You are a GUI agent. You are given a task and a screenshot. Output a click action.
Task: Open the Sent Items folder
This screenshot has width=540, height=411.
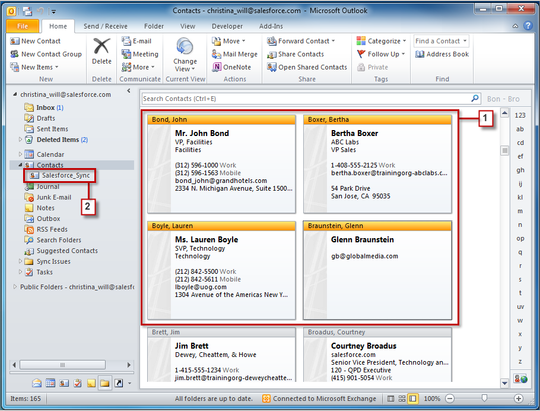[46, 129]
